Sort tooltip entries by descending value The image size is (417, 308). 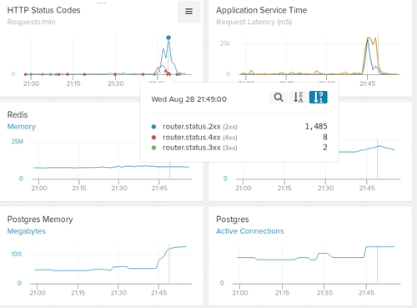click(318, 98)
